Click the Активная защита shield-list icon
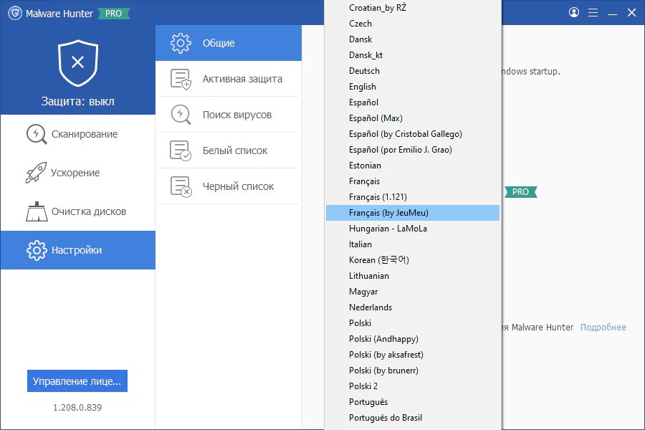The width and height of the screenshot is (645, 430). 181,79
